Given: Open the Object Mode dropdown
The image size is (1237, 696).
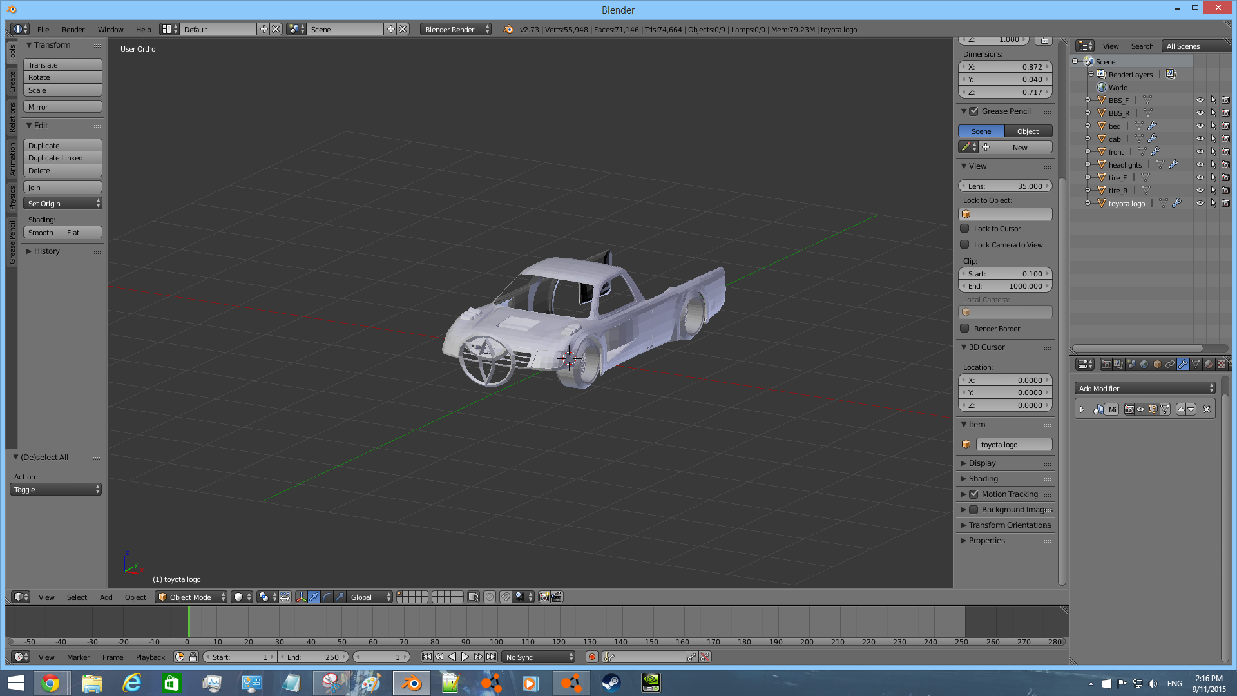Looking at the screenshot, I should pyautogui.click(x=191, y=597).
